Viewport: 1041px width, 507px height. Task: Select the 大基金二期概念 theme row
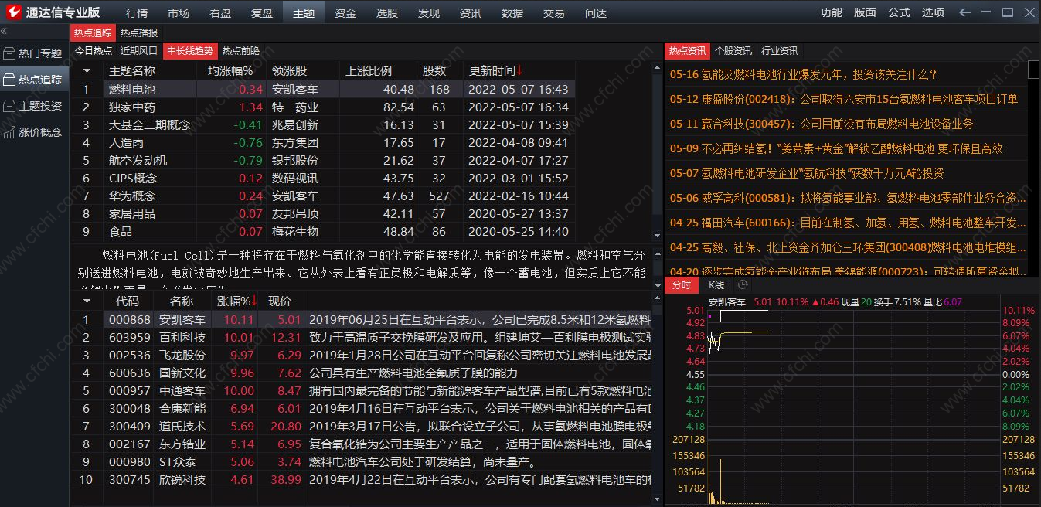pos(323,124)
